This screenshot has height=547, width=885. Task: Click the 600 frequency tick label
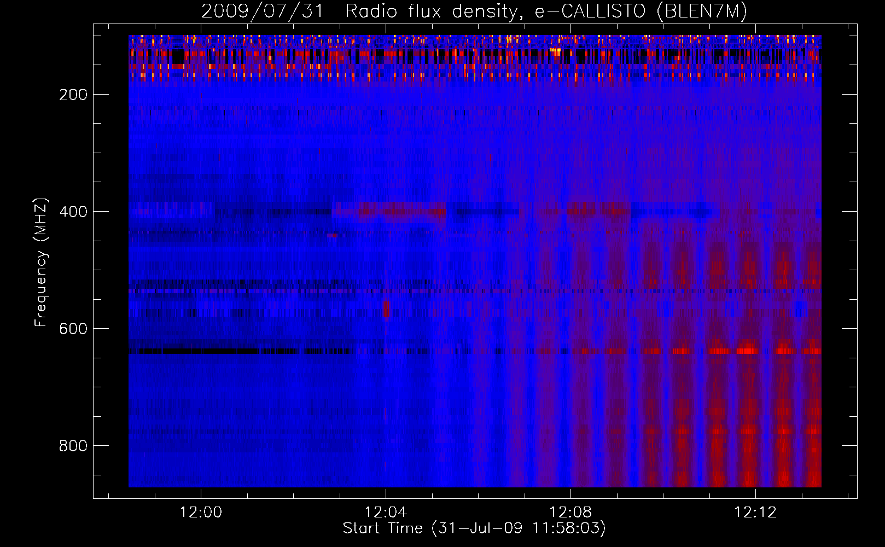(x=73, y=329)
